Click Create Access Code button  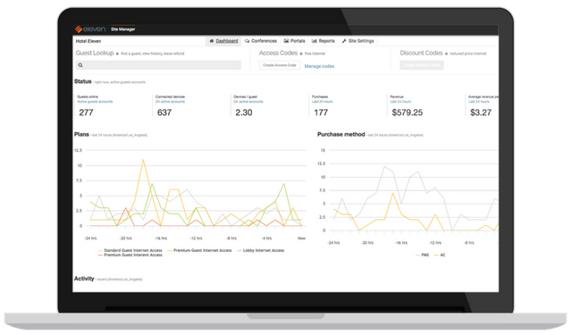(280, 65)
